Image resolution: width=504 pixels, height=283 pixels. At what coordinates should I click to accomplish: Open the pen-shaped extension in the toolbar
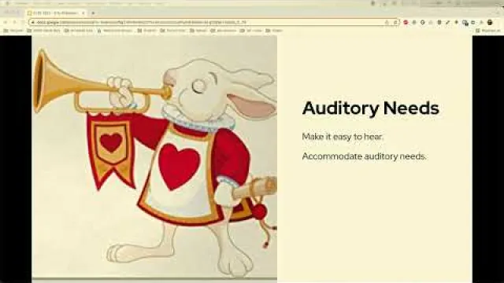[448, 23]
